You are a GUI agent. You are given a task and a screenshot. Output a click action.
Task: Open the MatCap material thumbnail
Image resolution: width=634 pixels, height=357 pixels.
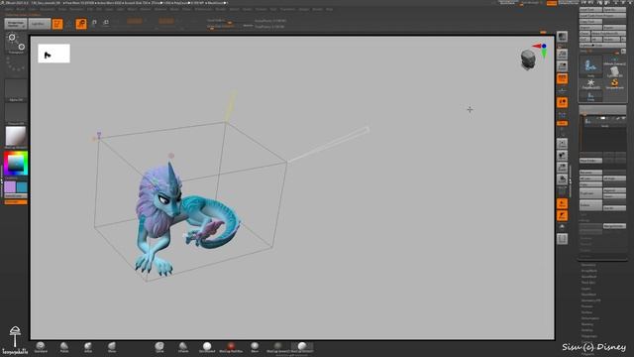(x=16, y=137)
